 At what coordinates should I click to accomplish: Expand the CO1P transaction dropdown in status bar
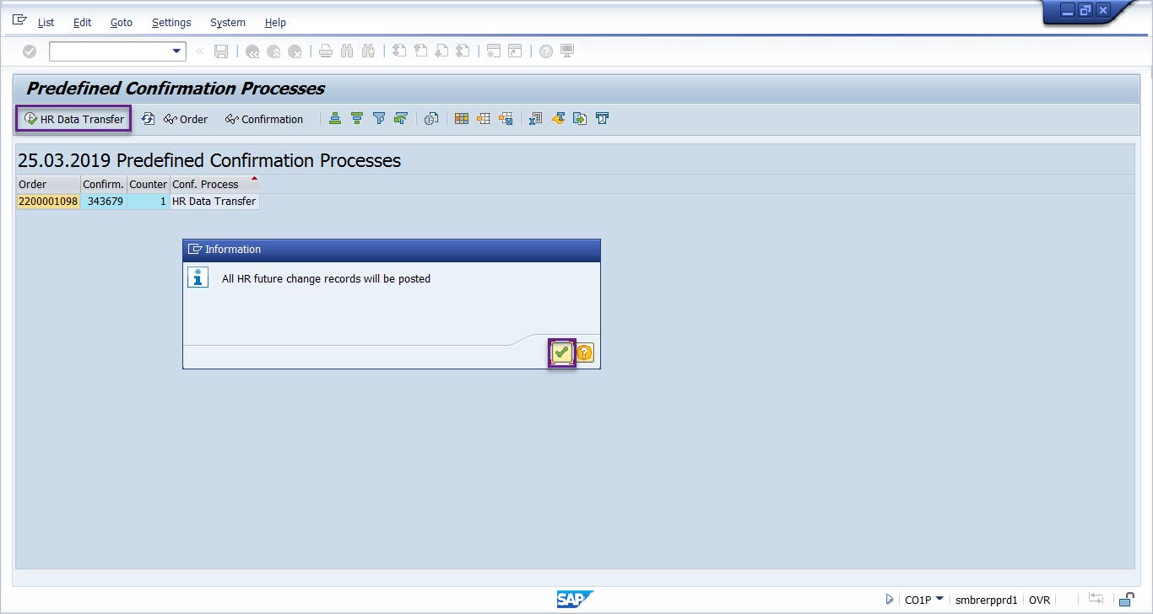939,599
